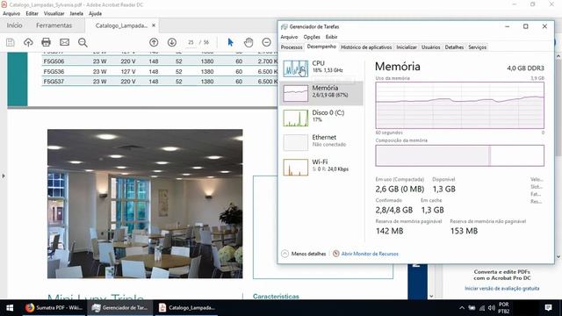Select CPU performance graph item
This screenshot has height=316, width=562.
pos(321,68)
